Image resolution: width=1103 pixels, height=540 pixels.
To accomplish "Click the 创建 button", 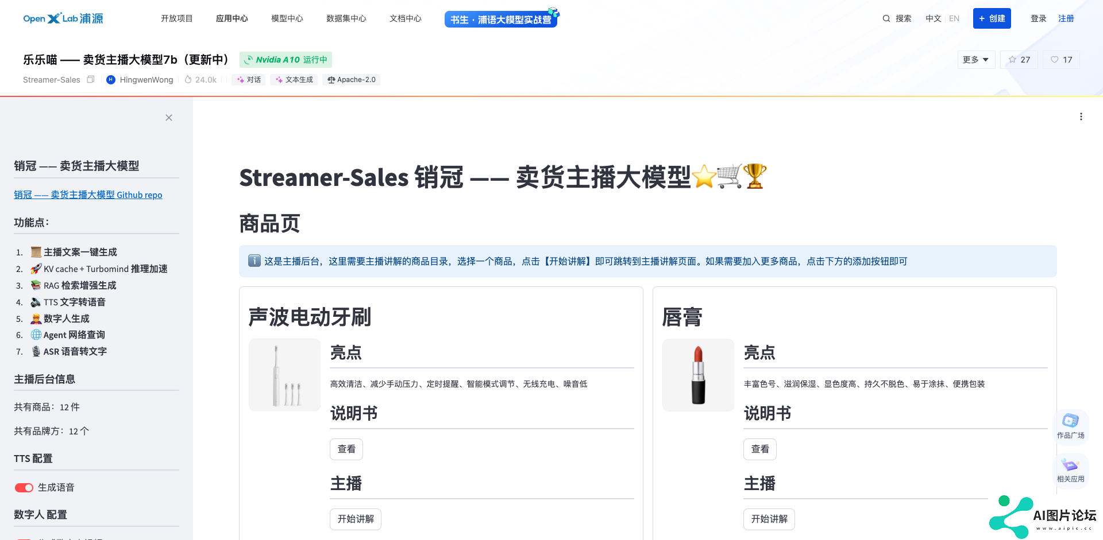I will pyautogui.click(x=992, y=18).
